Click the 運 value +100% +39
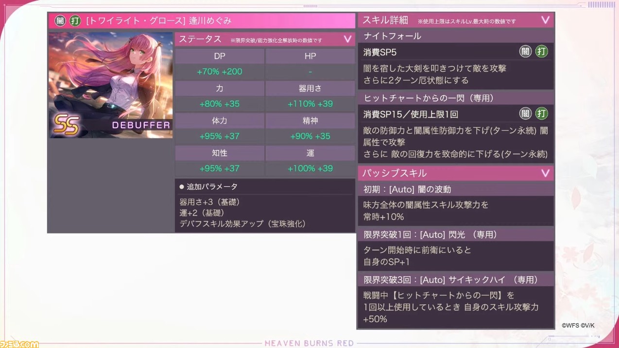This screenshot has width=619, height=348. coord(310,168)
